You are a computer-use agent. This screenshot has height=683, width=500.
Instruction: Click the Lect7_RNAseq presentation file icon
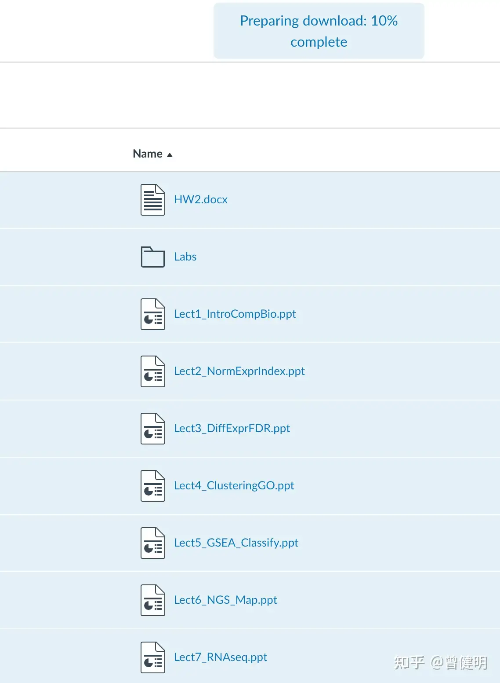tap(153, 657)
